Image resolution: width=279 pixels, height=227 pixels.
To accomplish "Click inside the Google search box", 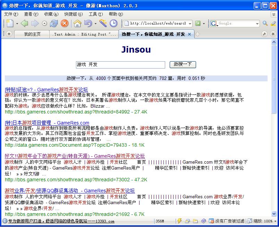I will tap(237, 24).
